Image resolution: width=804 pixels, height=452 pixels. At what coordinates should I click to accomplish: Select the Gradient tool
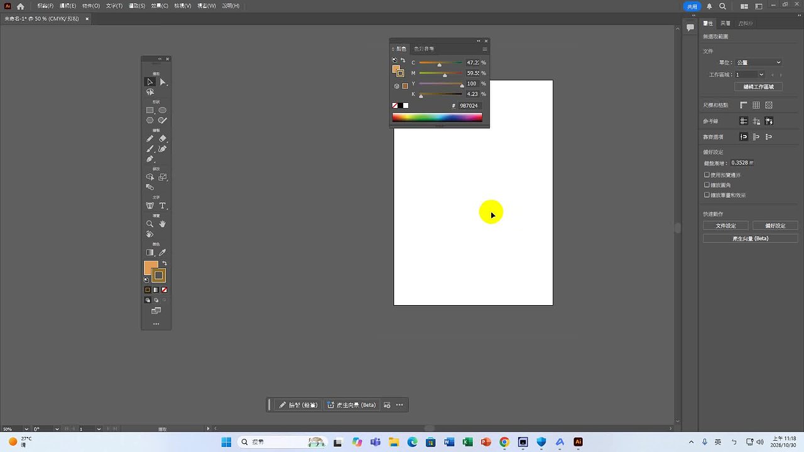pos(149,252)
